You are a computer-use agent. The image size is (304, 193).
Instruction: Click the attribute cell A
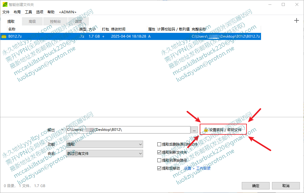click(149, 36)
